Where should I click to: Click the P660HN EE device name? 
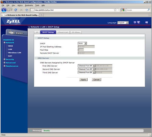pos(9,40)
